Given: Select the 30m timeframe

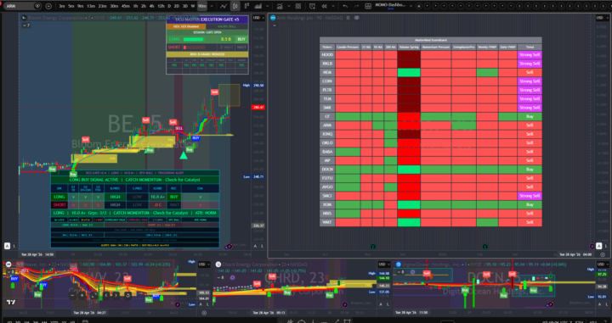Looking at the screenshot, I should [x=114, y=6].
